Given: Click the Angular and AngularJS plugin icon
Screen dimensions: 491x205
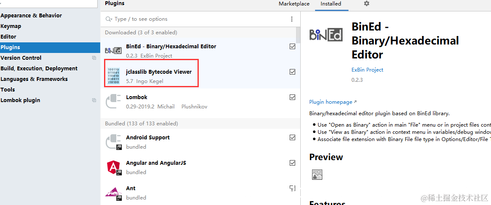Looking at the screenshot, I should [x=114, y=167].
